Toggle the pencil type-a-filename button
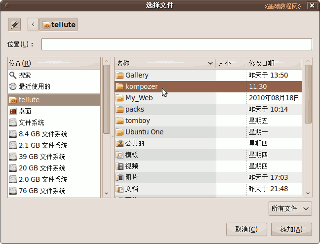The image size is (320, 244). [14, 25]
